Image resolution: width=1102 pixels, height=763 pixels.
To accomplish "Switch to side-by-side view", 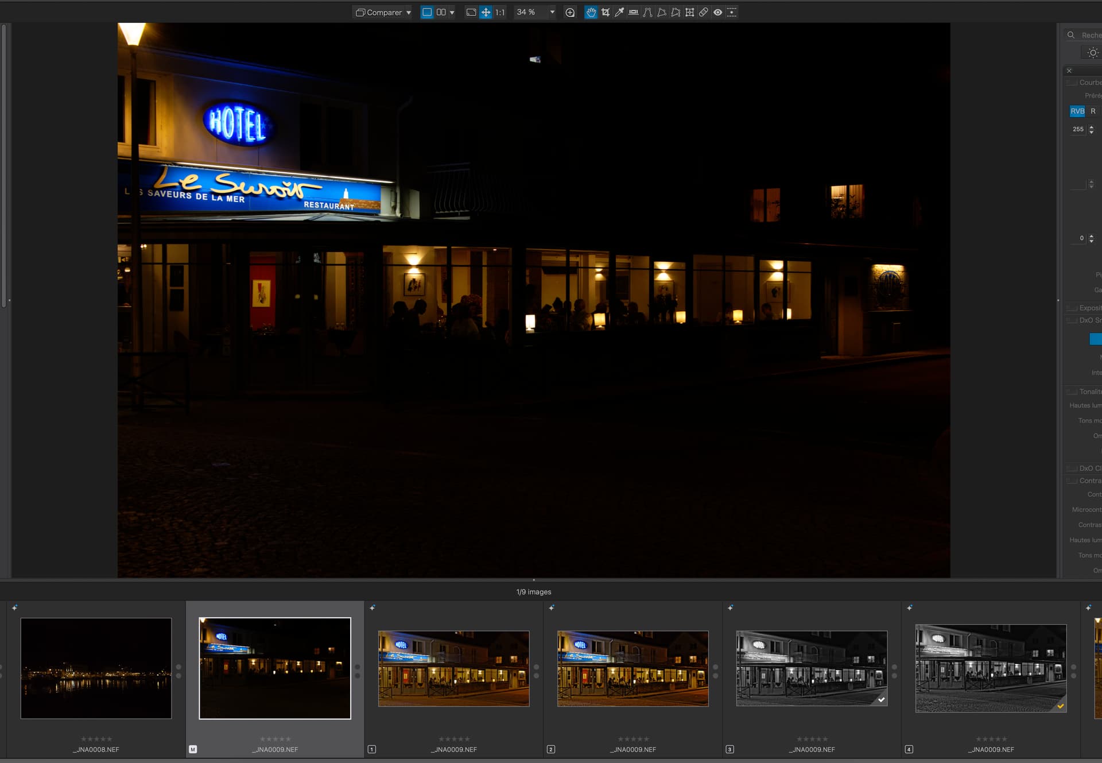I will (x=441, y=12).
